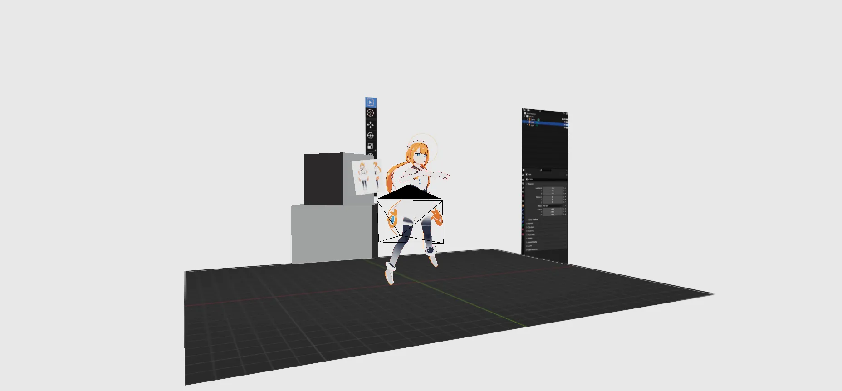Expand the Relations panel
The image size is (842, 391).
pos(530,223)
